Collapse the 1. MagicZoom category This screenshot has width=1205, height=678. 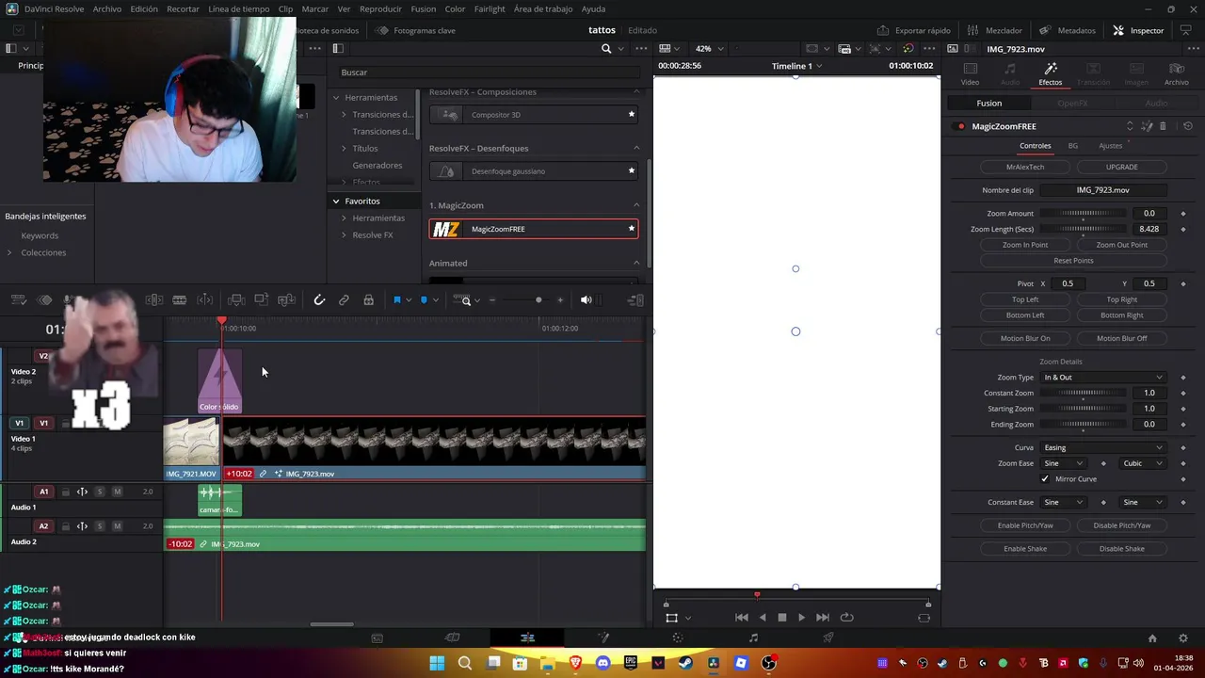636,205
